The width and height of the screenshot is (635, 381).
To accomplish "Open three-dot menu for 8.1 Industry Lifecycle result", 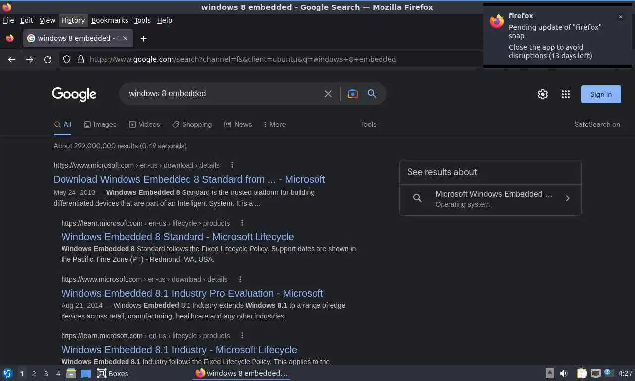I will [242, 336].
